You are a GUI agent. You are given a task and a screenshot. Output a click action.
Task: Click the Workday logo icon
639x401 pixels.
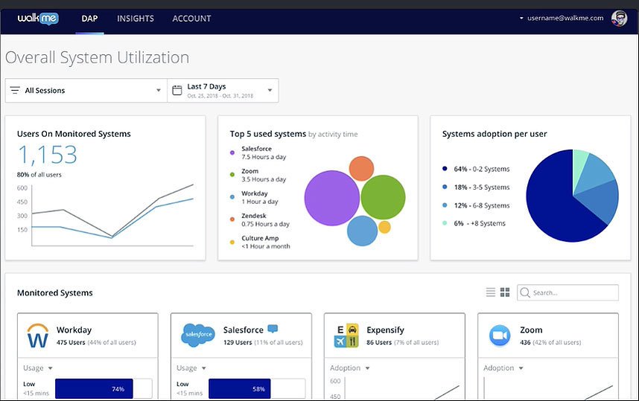point(37,335)
